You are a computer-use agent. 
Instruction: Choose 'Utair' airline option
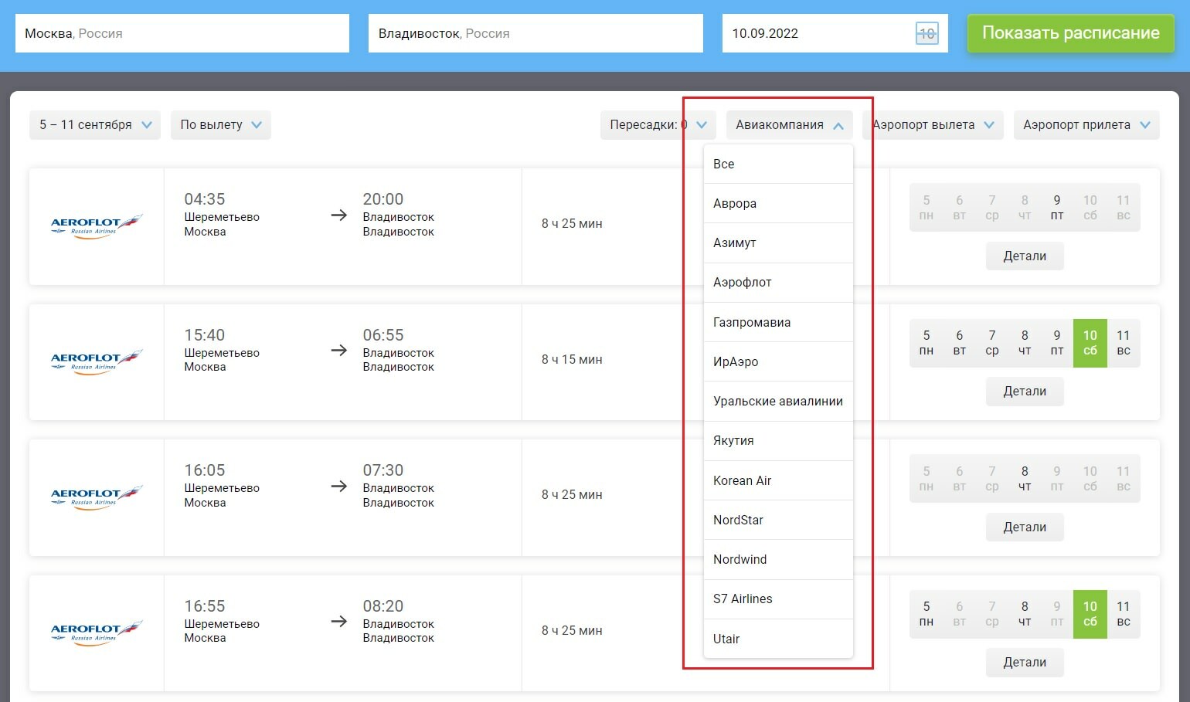pos(778,639)
